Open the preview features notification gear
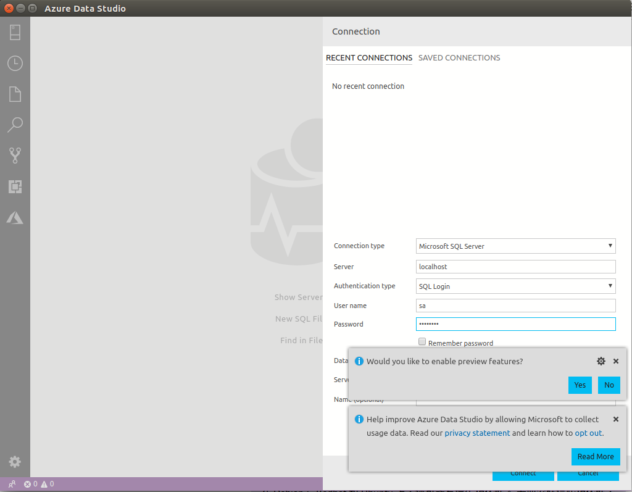The width and height of the screenshot is (632, 492). point(601,361)
